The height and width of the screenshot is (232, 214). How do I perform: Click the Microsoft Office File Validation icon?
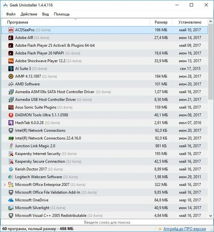coord(11,192)
